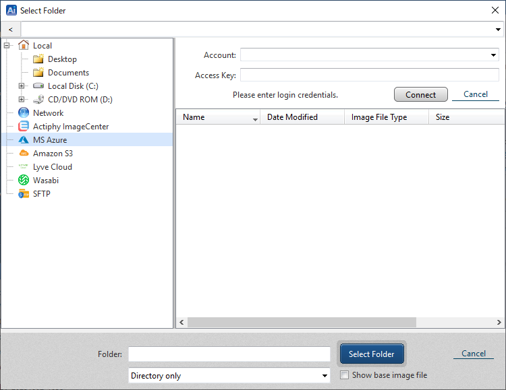Select the Actiphy ImageCenter icon
Viewport: 506px width, 390px height.
pyautogui.click(x=24, y=127)
